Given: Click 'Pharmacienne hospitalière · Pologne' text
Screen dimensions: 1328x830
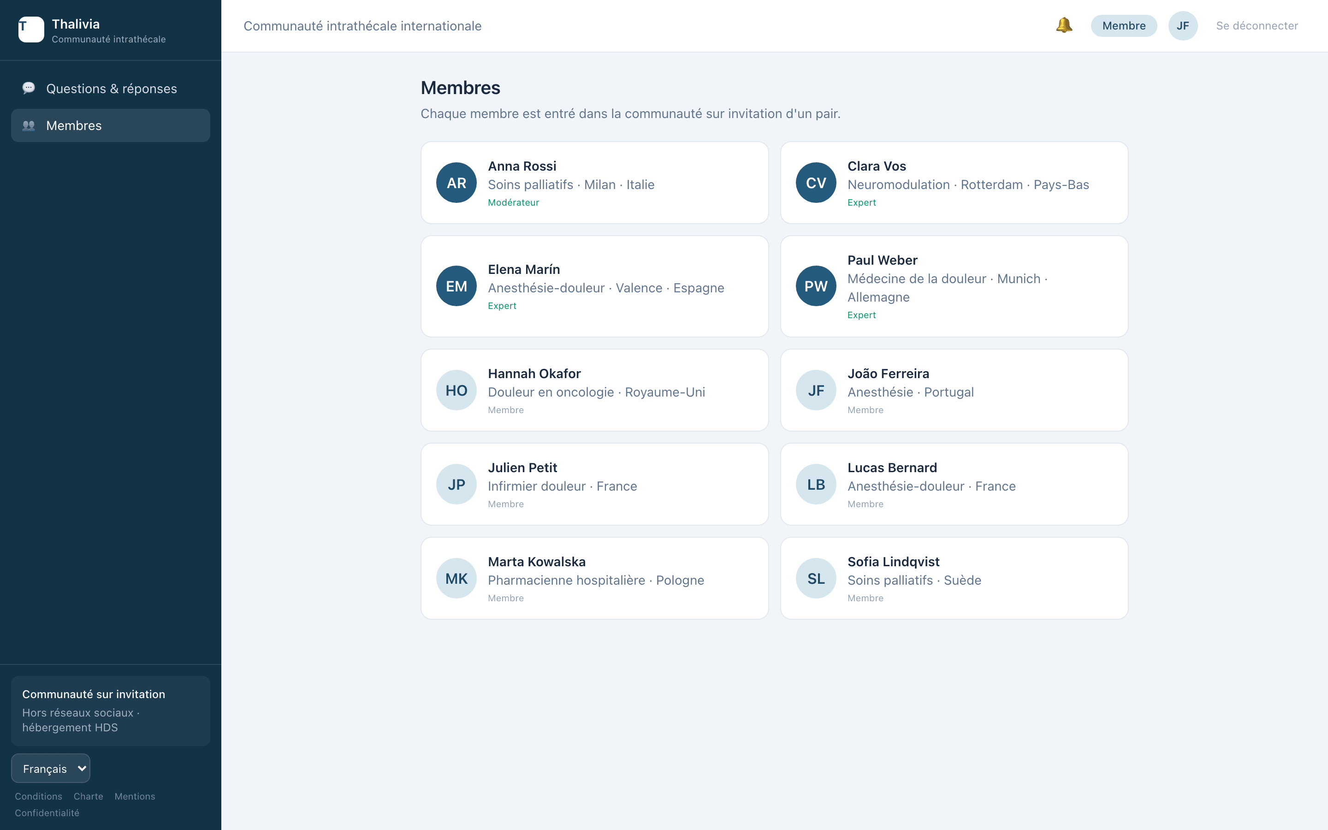Looking at the screenshot, I should point(595,580).
